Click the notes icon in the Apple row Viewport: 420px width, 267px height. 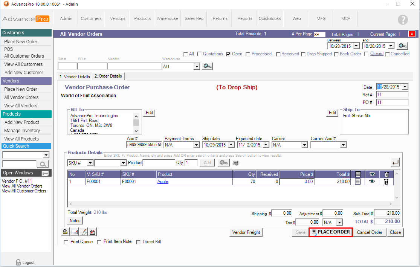point(358,182)
